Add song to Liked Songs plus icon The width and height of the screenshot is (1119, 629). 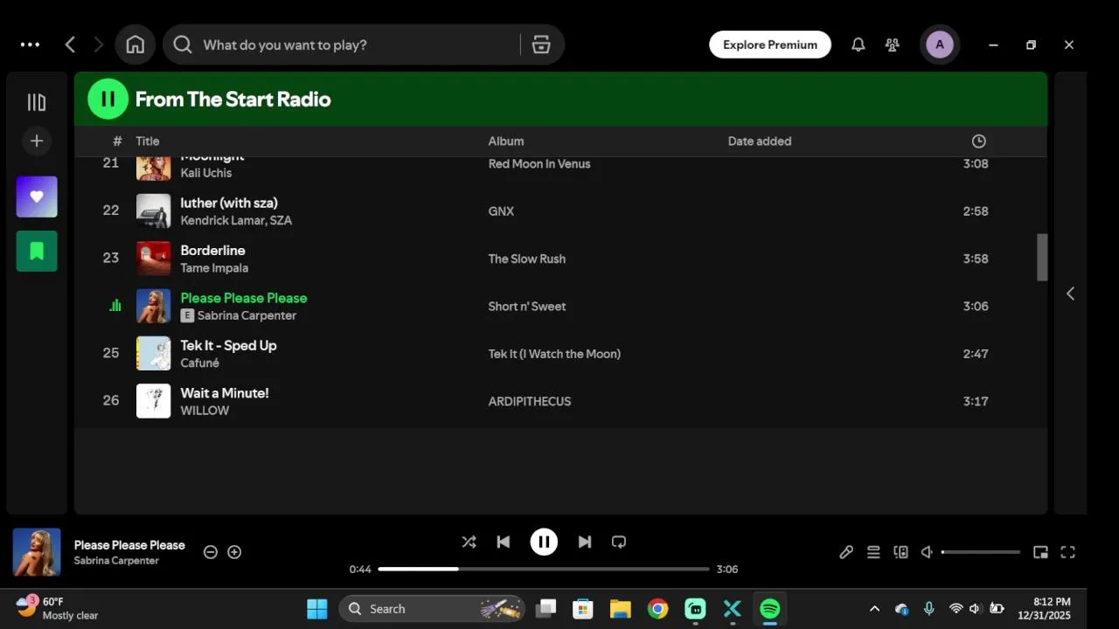click(234, 552)
